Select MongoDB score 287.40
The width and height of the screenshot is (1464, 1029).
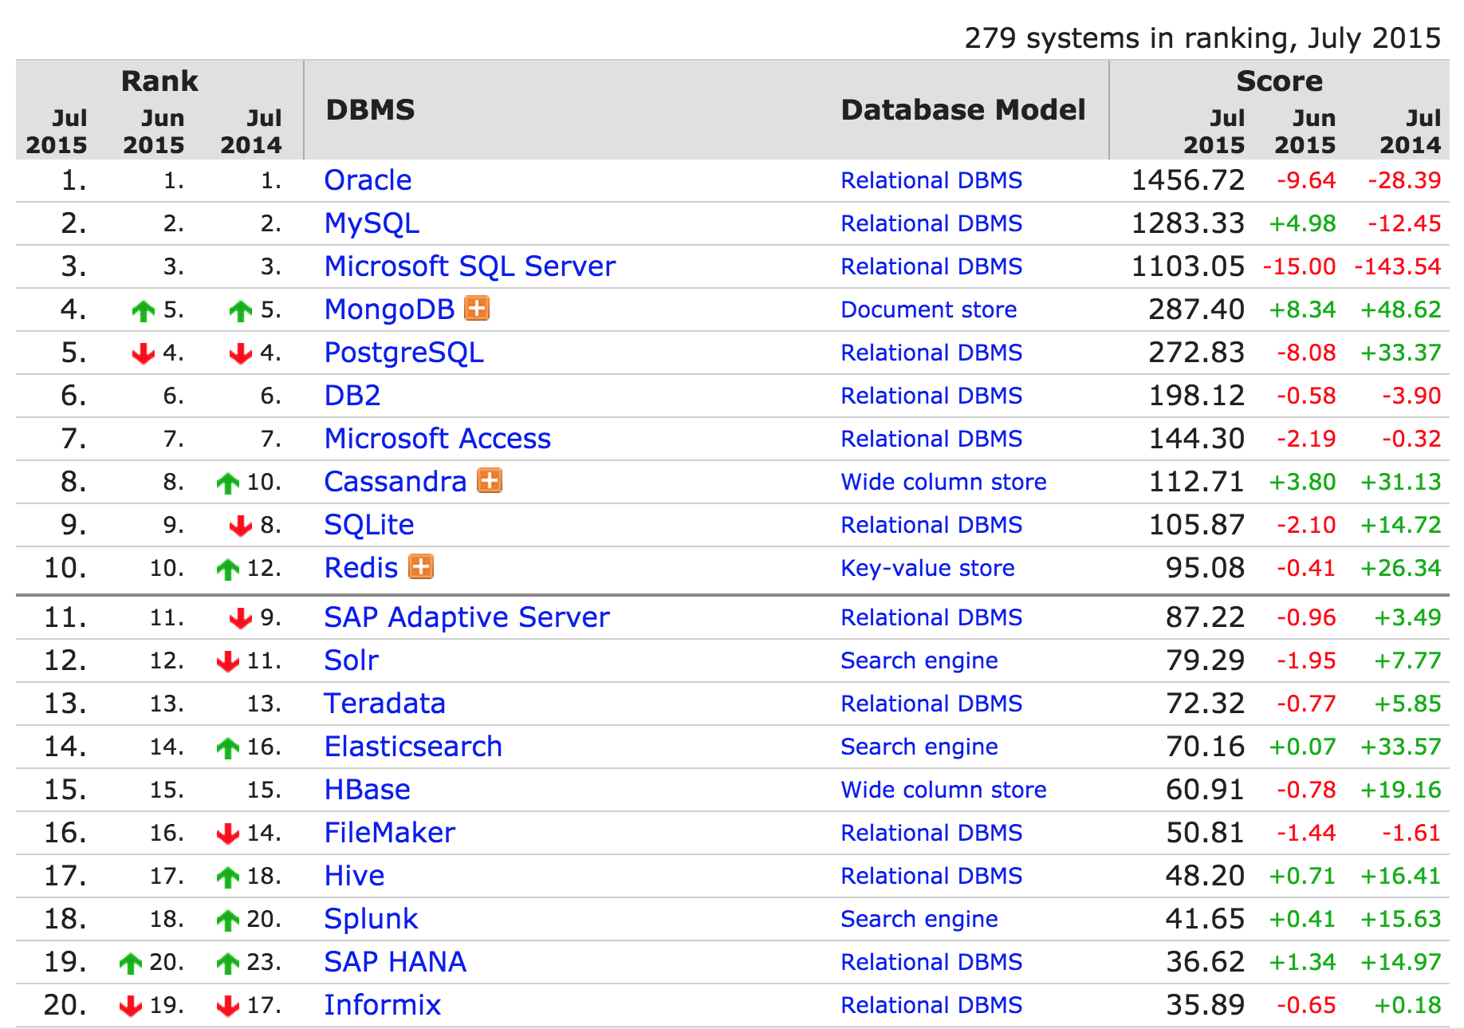point(1196,309)
